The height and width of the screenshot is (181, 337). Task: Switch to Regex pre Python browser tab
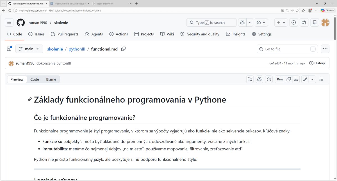(112, 3)
